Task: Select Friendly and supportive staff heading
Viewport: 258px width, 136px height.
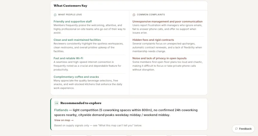Action: (73, 21)
